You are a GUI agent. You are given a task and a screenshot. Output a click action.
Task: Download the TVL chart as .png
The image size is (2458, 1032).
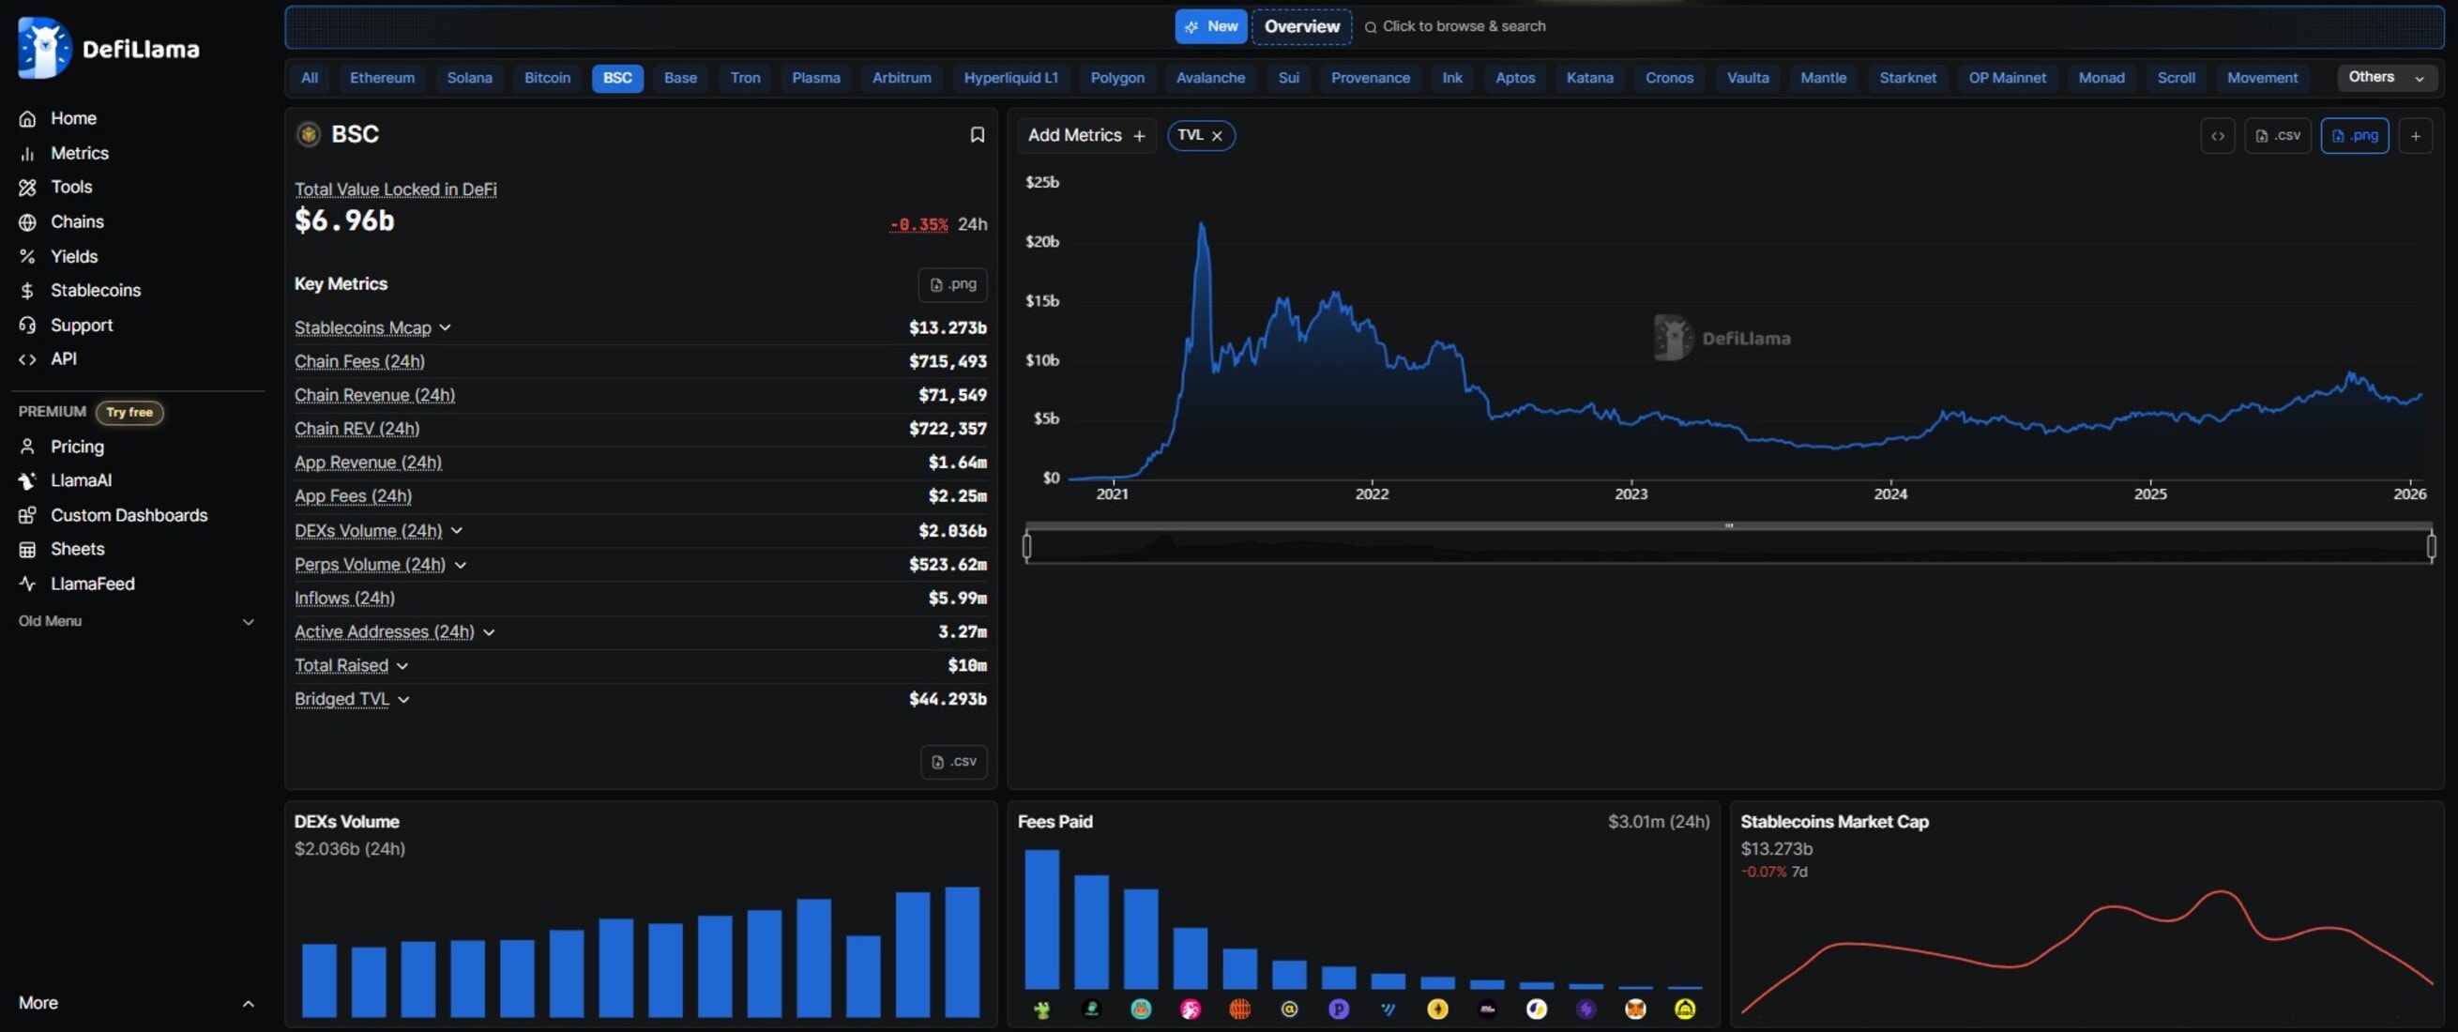click(2356, 135)
